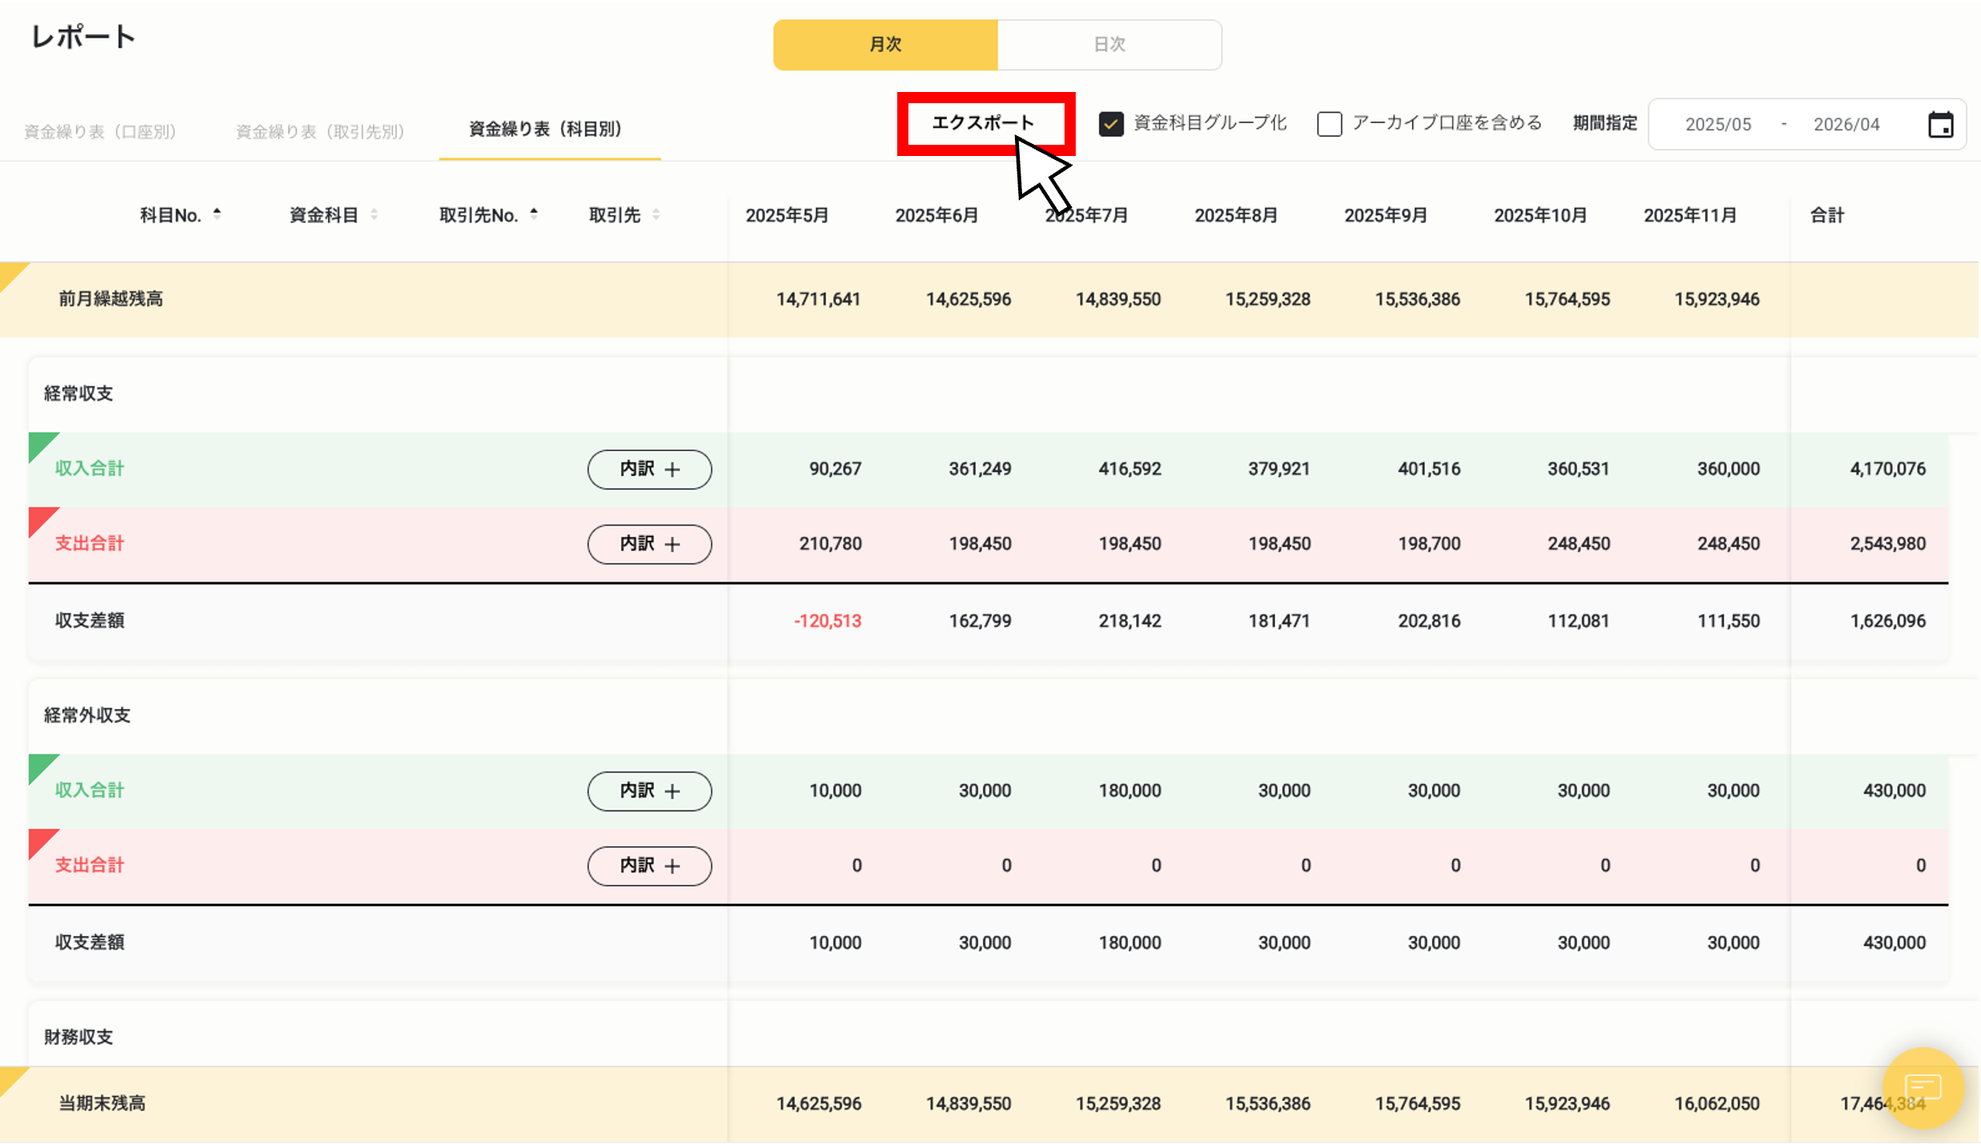Open the 資金繰り表（口座別）tab
The height and width of the screenshot is (1144, 1981).
pyautogui.click(x=100, y=130)
